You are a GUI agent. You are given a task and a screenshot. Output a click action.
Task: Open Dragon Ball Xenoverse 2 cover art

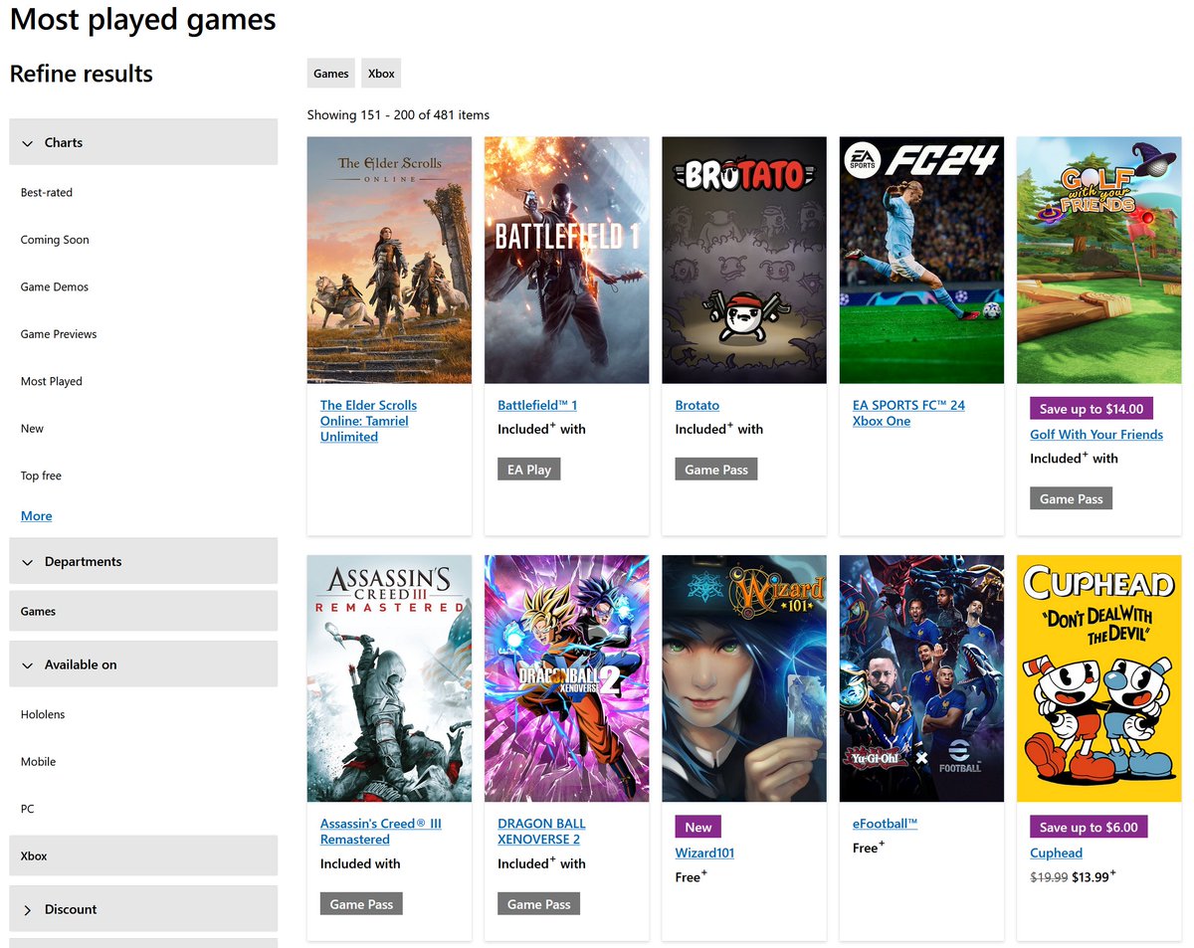coord(567,678)
